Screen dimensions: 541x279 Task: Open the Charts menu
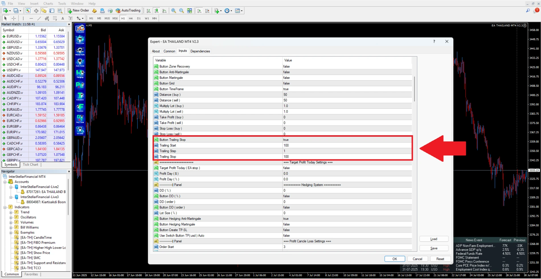point(48,3)
